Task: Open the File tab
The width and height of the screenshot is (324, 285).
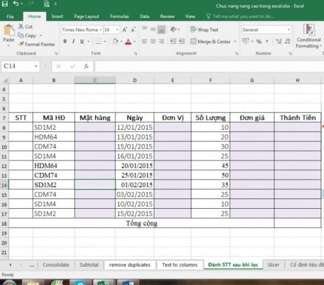Action: 10,17
